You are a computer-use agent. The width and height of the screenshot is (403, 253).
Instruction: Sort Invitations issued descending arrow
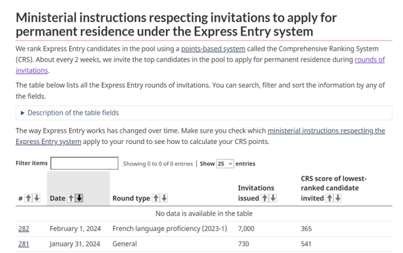tap(273, 198)
